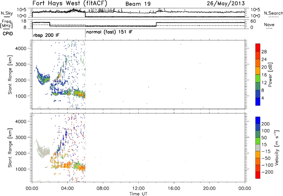This screenshot has width=283, height=196.
Task: Click the '04:00' time tick label
Action: [67, 189]
